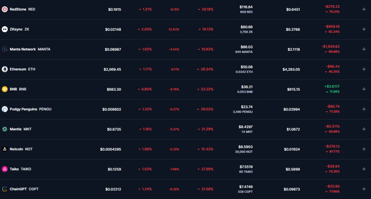Screen dimensions: 371x199
Task: Open the Pudgy Penguins PENGU name link
Action: pyautogui.click(x=30, y=109)
